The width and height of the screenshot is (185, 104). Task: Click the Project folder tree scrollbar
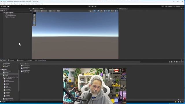click(x=19, y=80)
